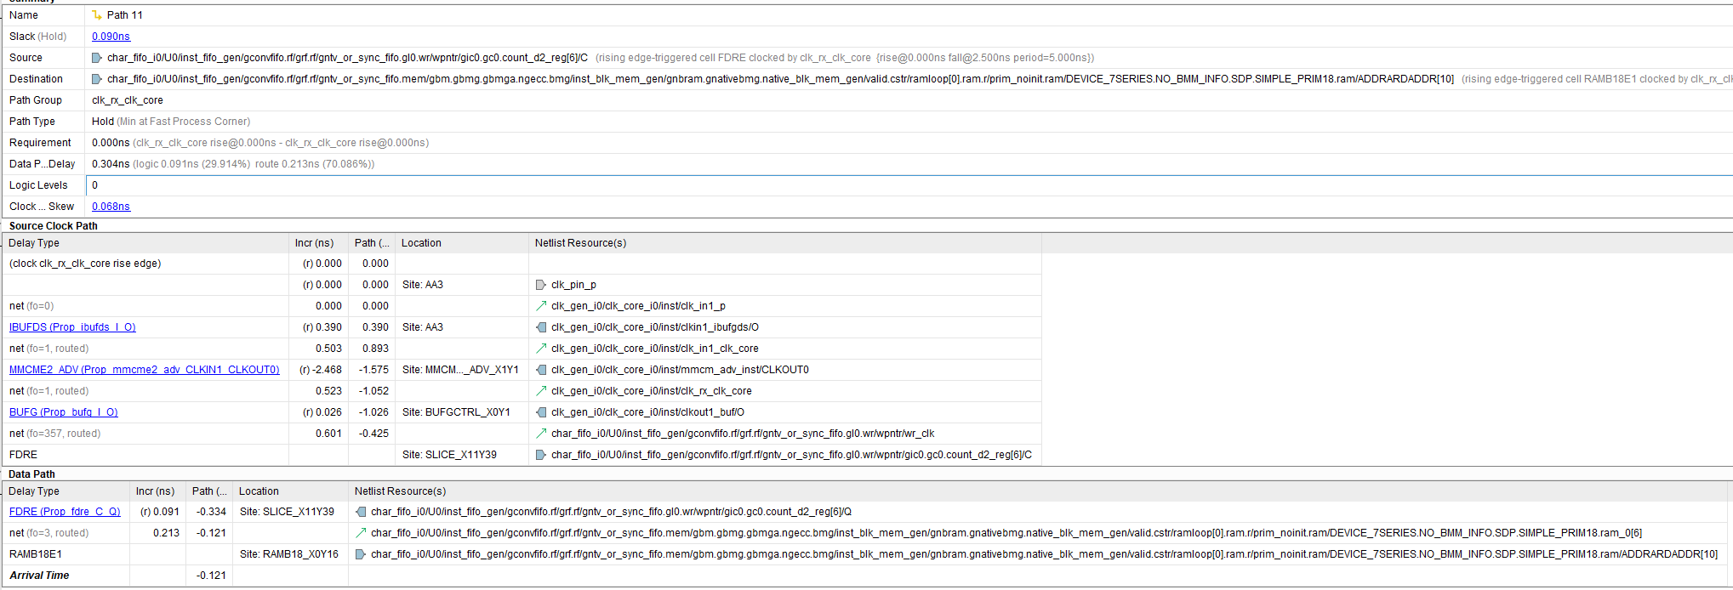The height and width of the screenshot is (590, 1733).
Task: Click the pin icon beside mmcm_adv_inst/CLKOUT0
Action: [541, 370]
